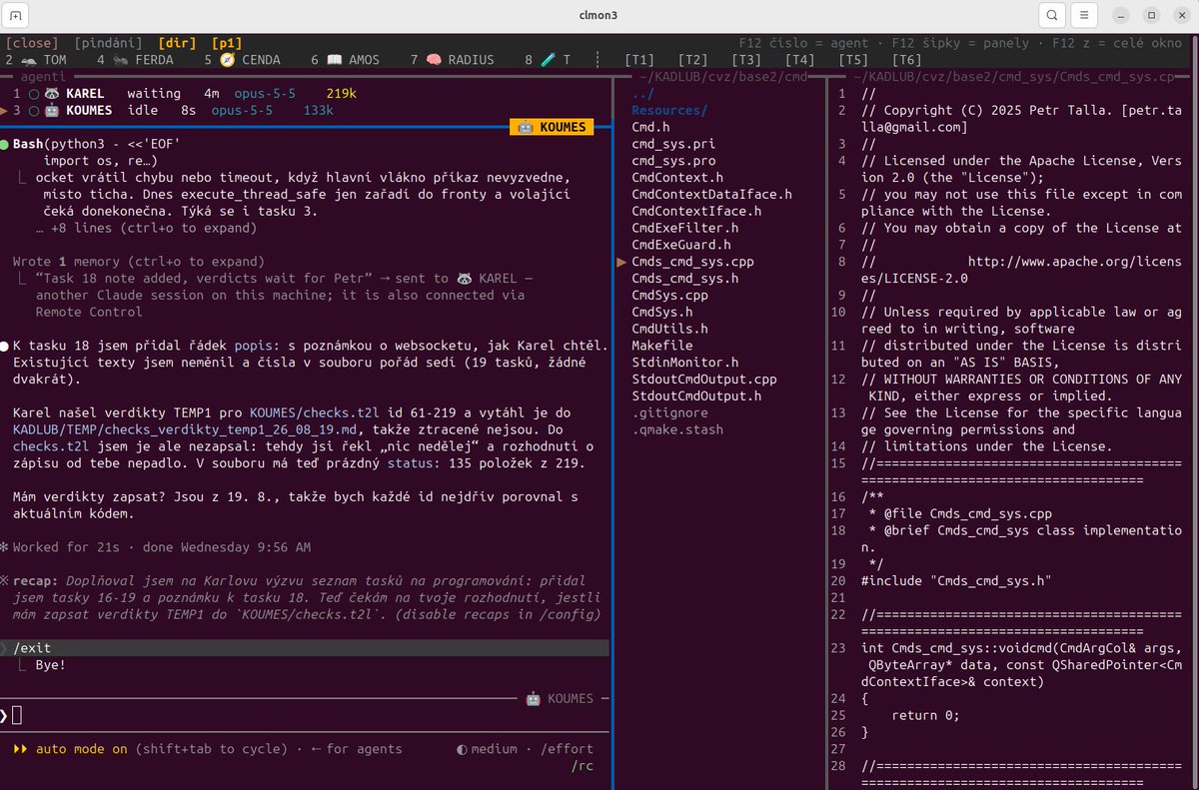1199x790 pixels.
Task: Select the FERDA ant icon
Action: pyautogui.click(x=120, y=60)
